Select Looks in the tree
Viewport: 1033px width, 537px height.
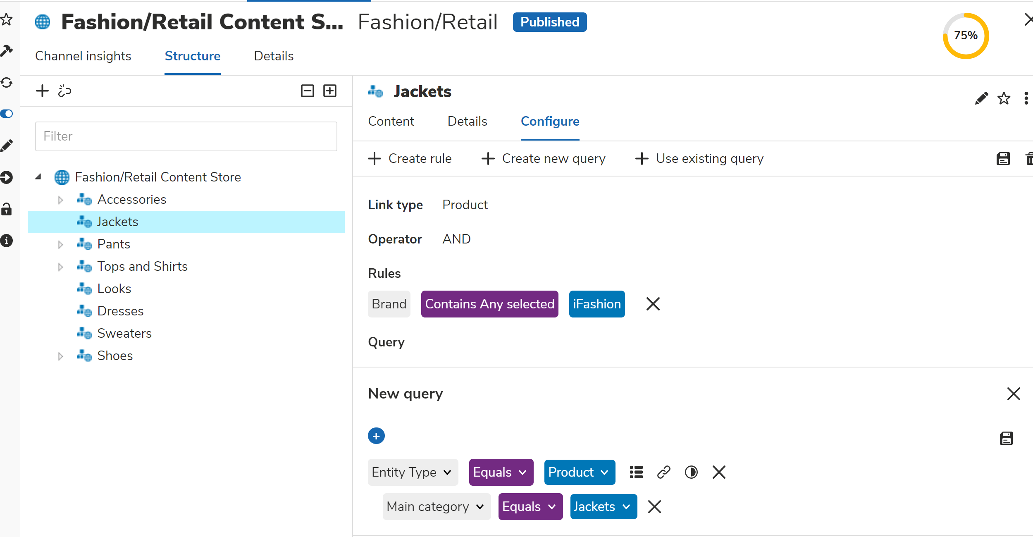click(114, 289)
